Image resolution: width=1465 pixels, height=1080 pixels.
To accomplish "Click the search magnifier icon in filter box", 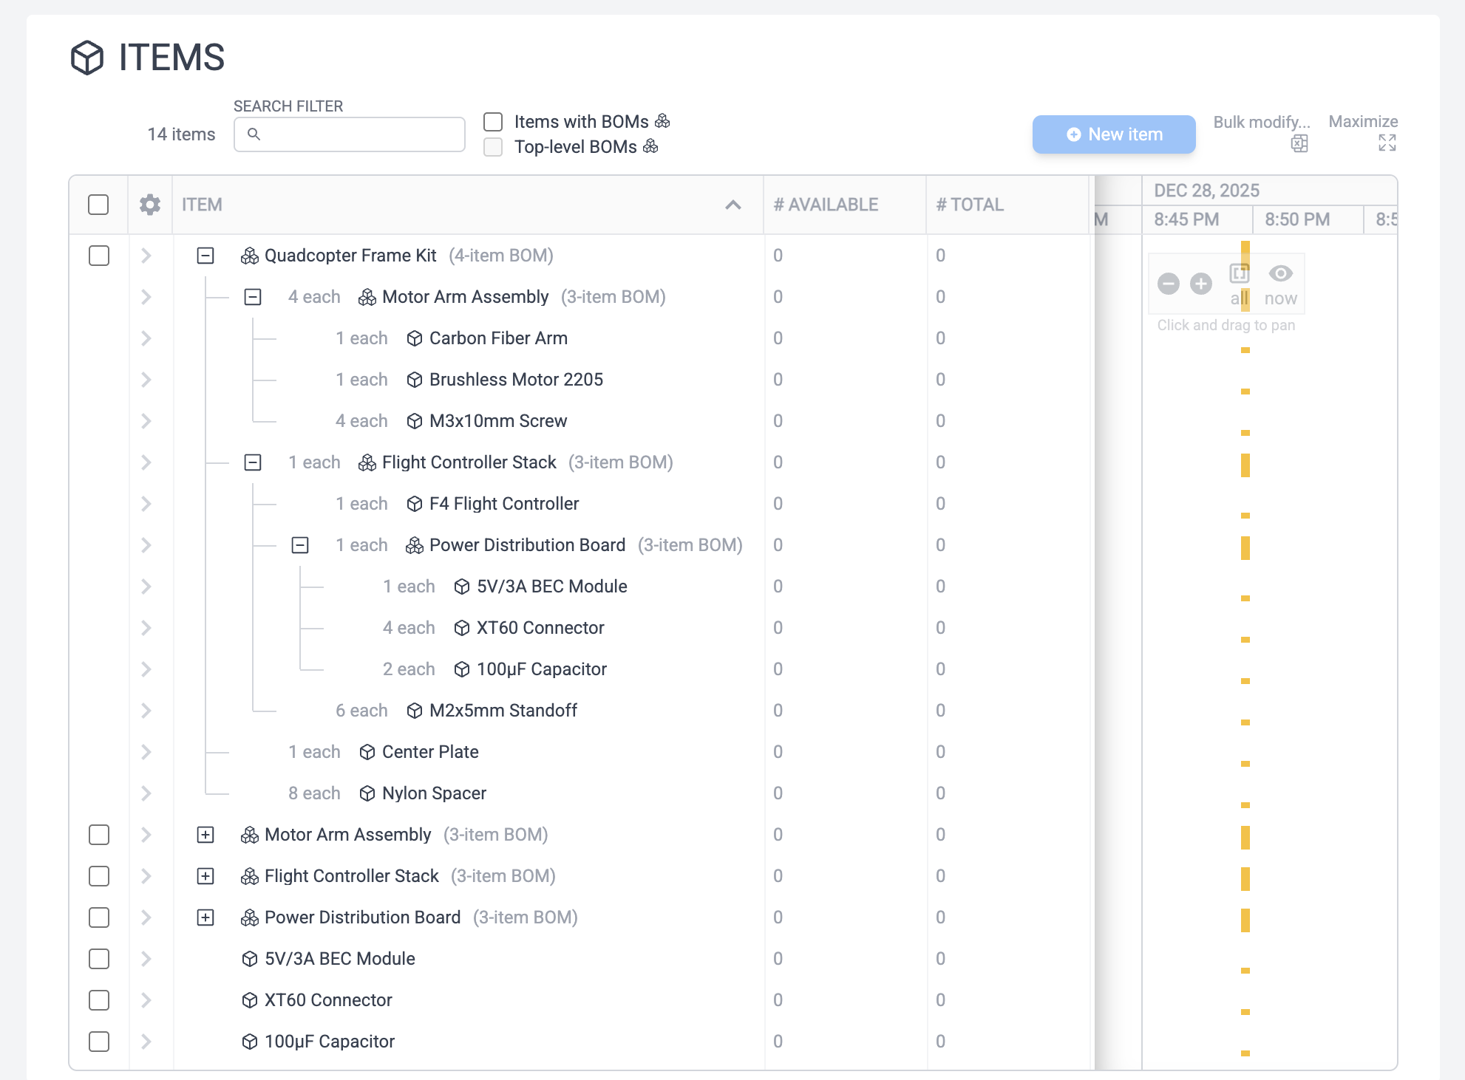I will coord(254,134).
